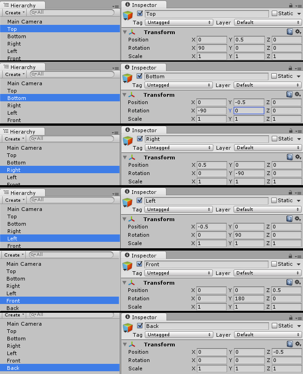Click the cube icon beside the Bottom name field
The width and height of the screenshot is (303, 374).
click(127, 78)
